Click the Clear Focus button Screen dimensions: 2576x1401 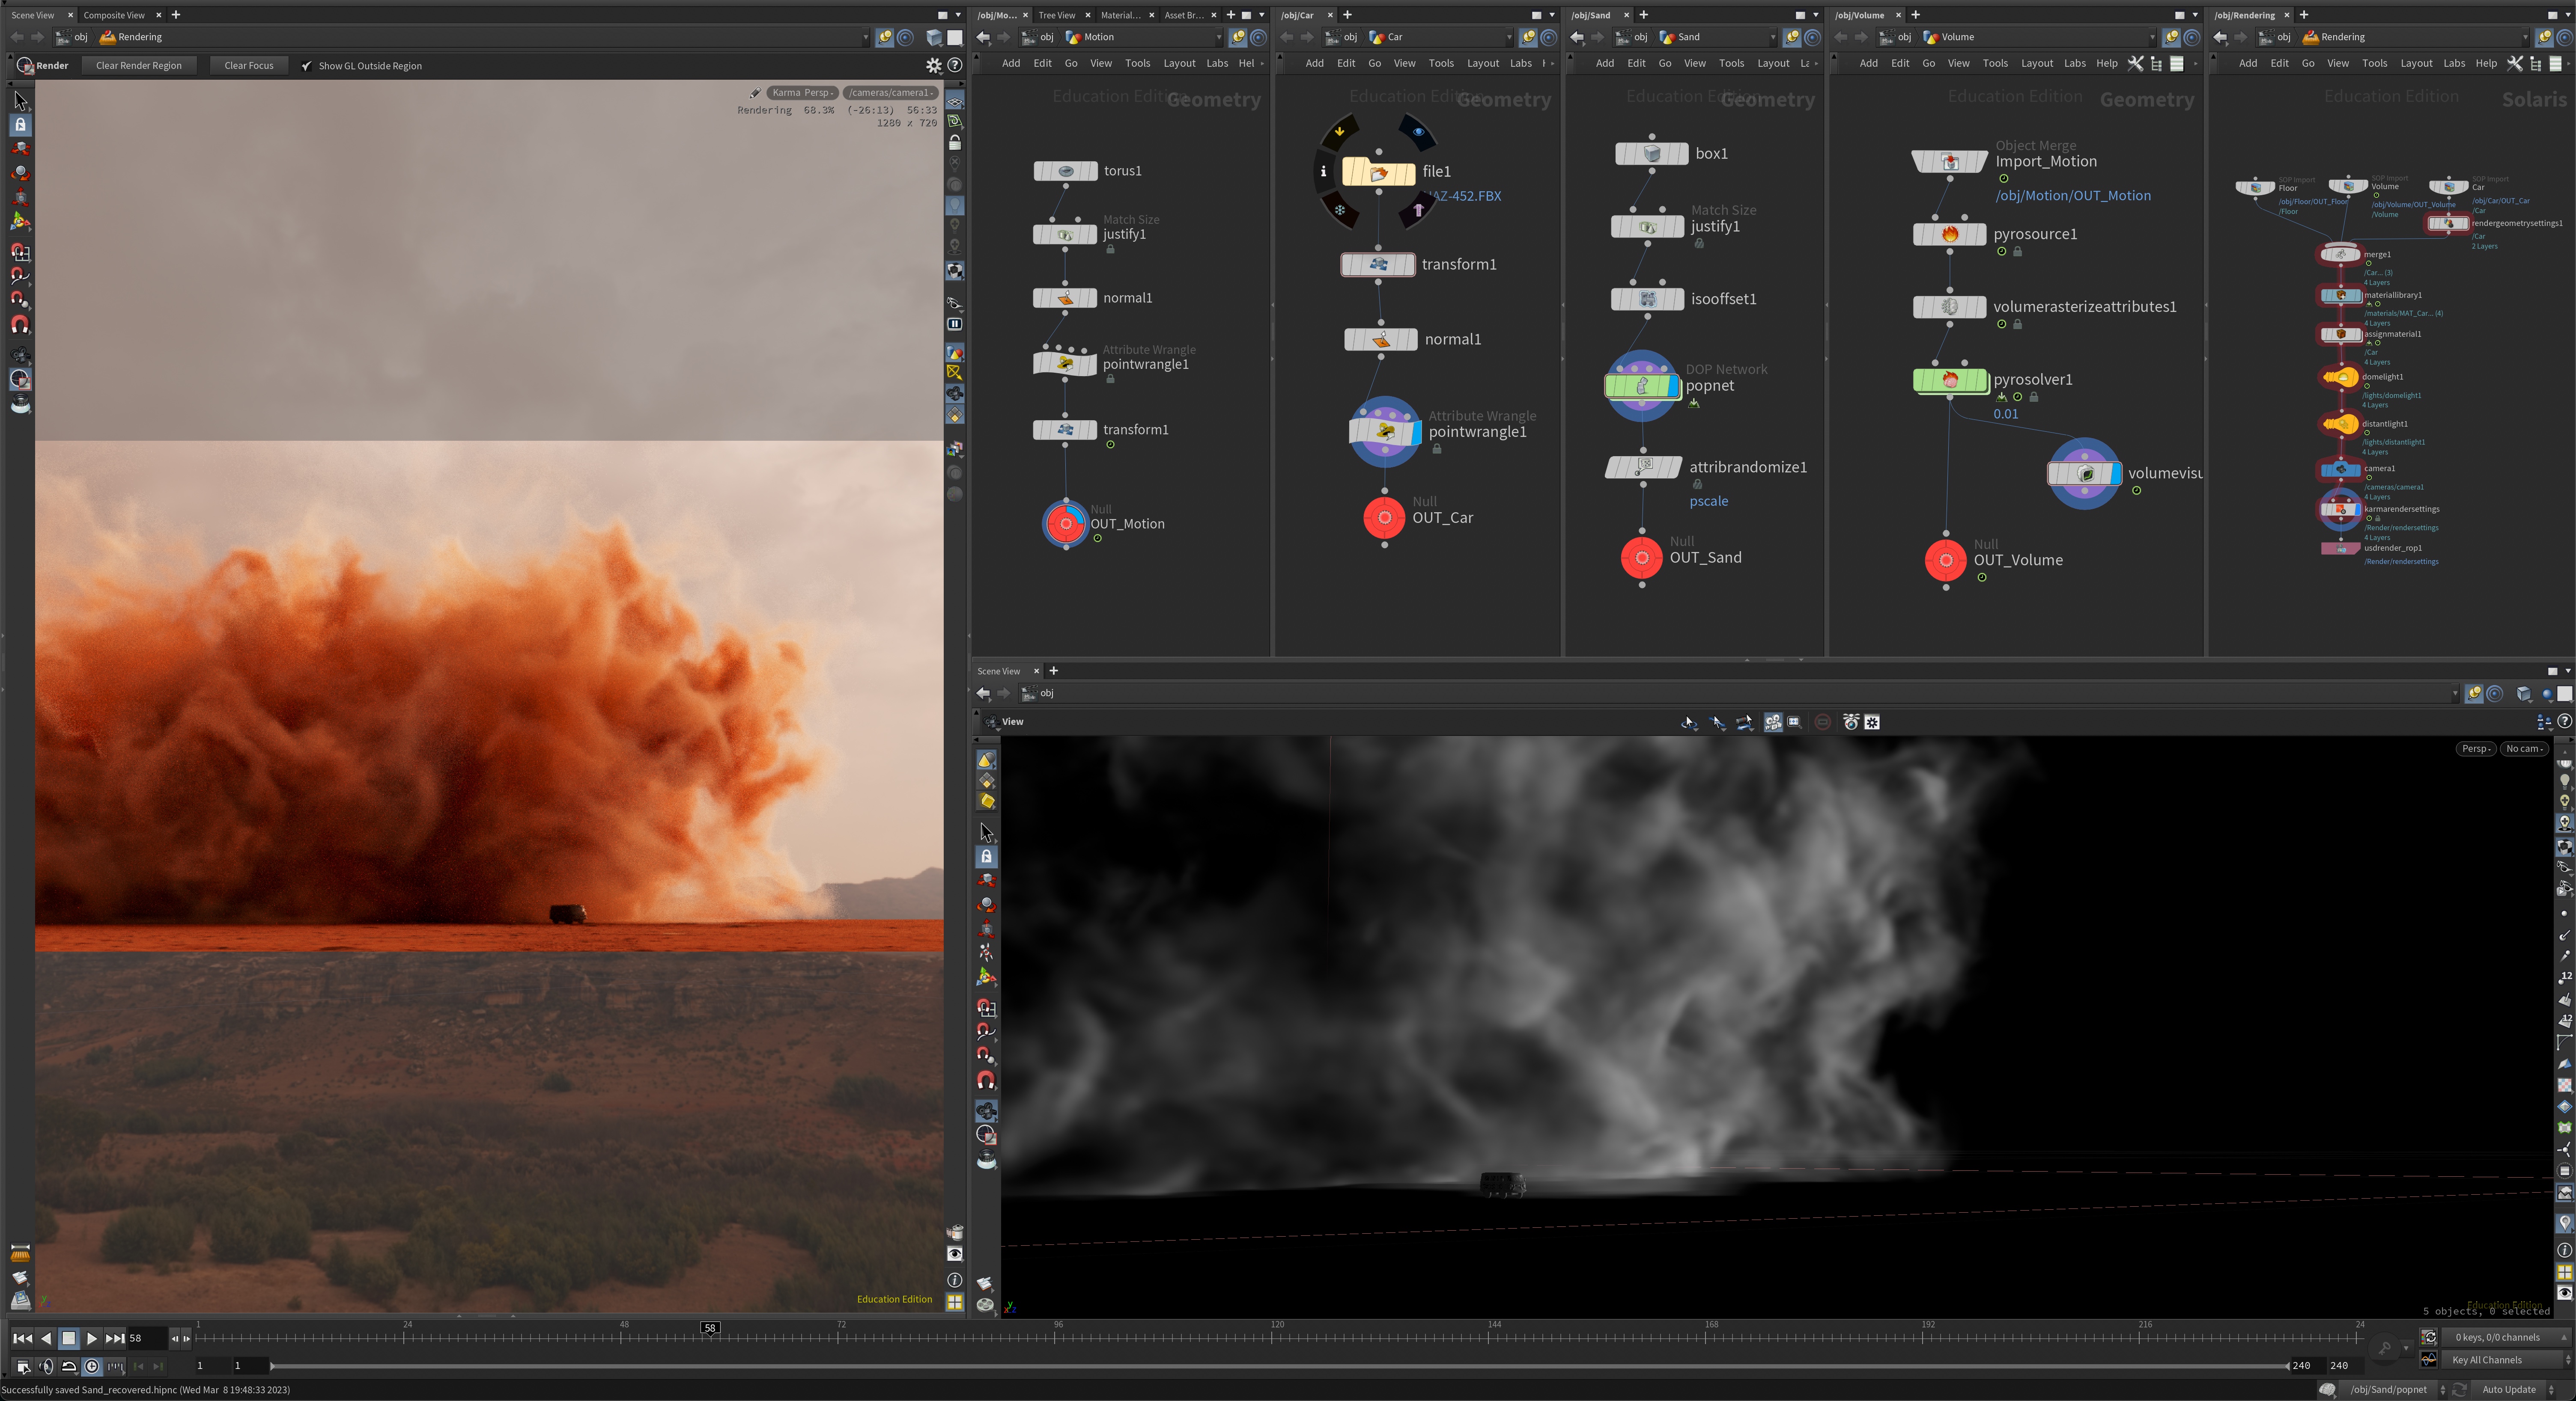tap(249, 66)
